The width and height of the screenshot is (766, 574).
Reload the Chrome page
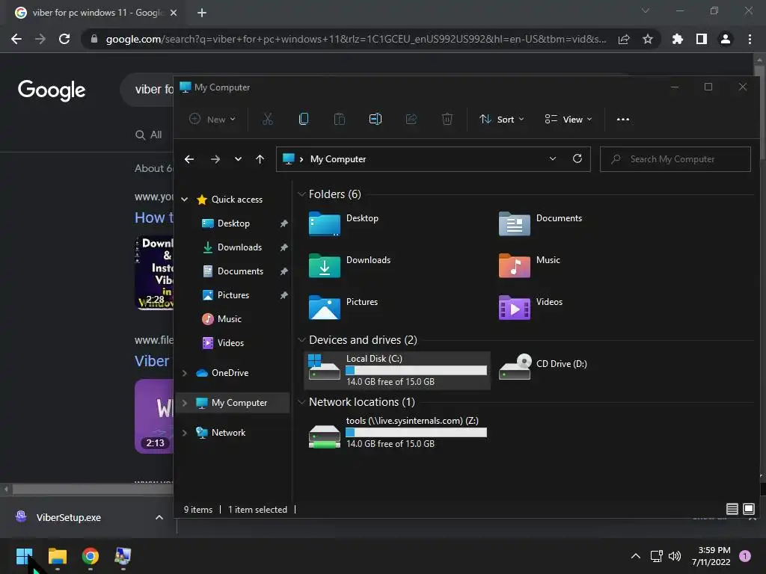pos(64,39)
